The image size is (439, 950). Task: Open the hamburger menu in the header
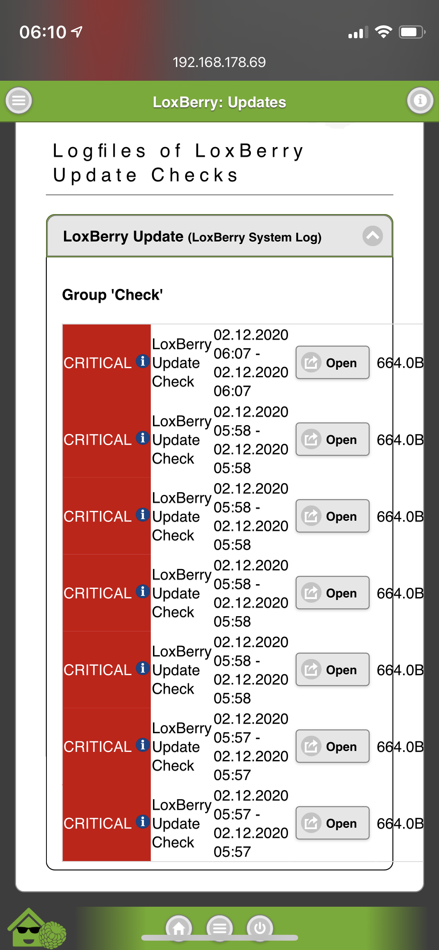coord(19,101)
